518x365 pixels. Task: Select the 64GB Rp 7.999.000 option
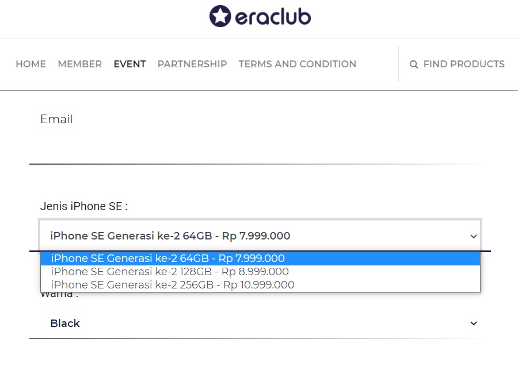click(x=260, y=258)
